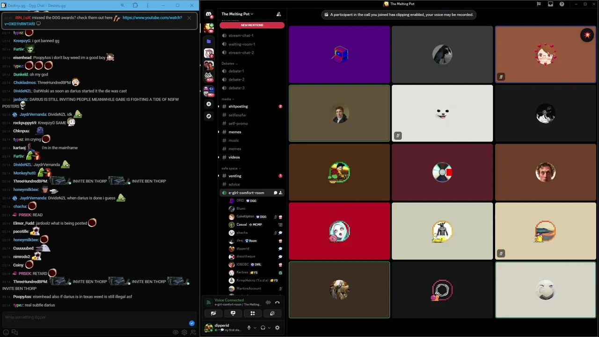Open the venting channel
This screenshot has width=599, height=337.
coord(252,176)
